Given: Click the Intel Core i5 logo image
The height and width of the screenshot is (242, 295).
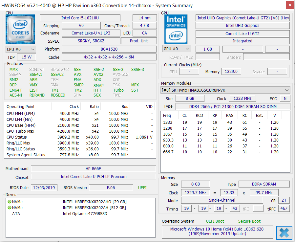Looking at the screenshot, I should pos(20,29).
